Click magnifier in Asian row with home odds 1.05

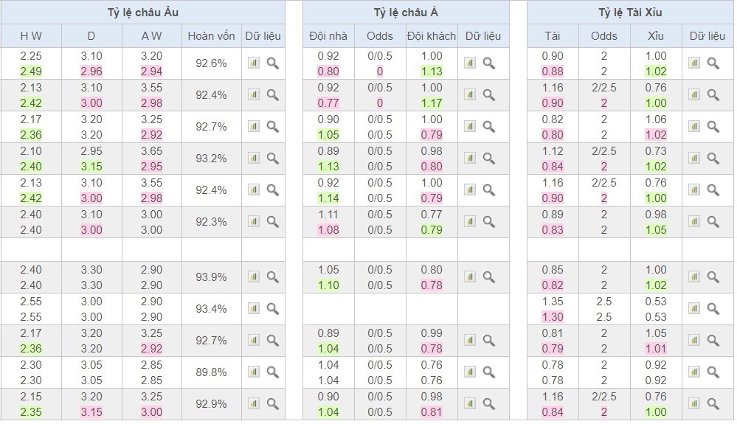pos(489,277)
